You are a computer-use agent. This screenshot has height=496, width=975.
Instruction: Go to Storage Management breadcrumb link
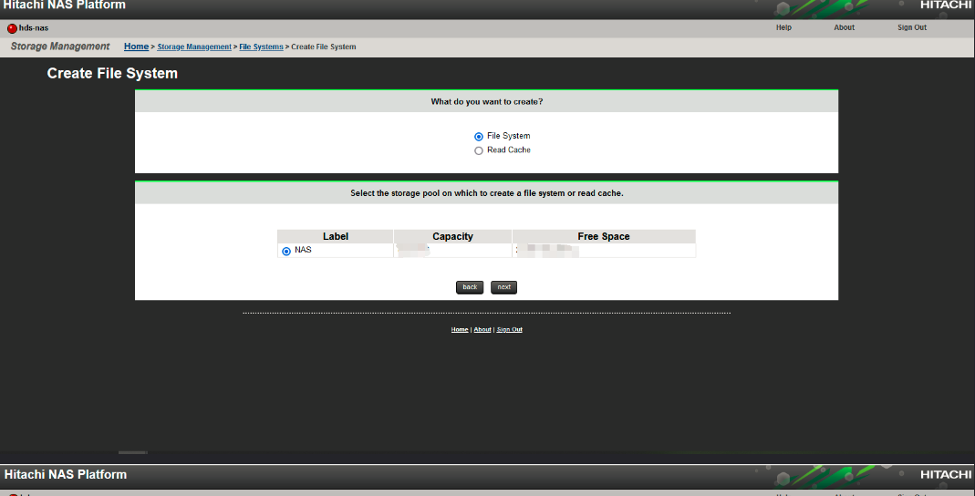194,46
